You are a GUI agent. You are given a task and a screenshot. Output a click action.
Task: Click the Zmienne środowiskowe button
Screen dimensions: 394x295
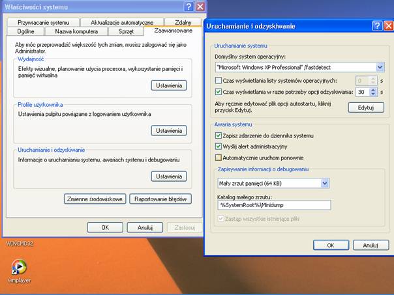[x=95, y=199]
